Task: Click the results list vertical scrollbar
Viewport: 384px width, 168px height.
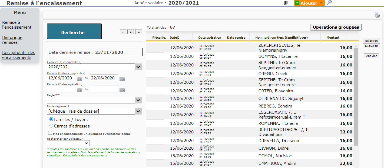Action: (x=356, y=97)
